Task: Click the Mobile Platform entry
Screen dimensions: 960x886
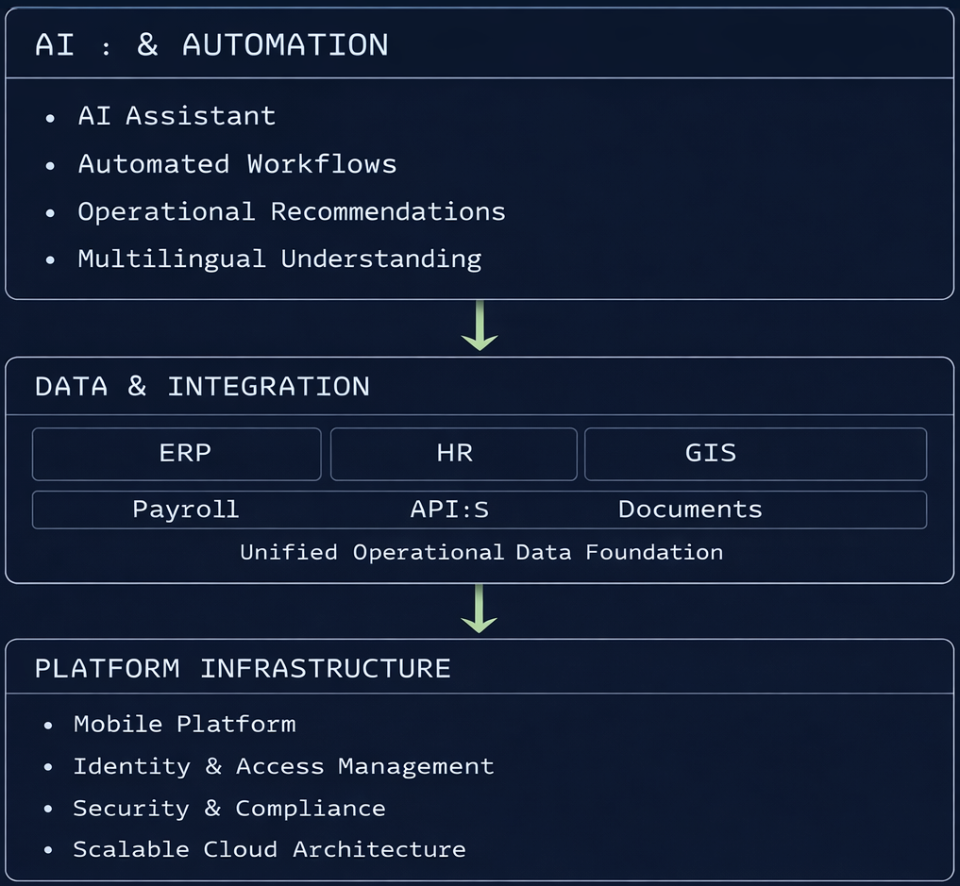Action: (x=184, y=724)
